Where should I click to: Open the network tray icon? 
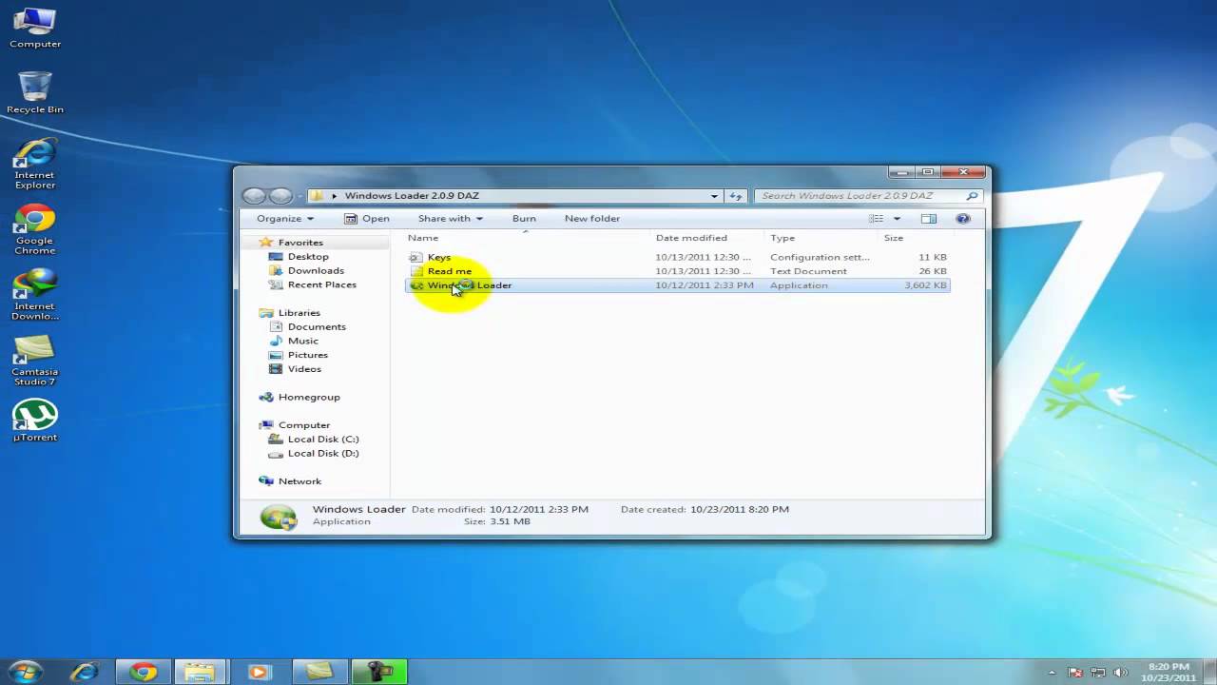[x=1100, y=673]
